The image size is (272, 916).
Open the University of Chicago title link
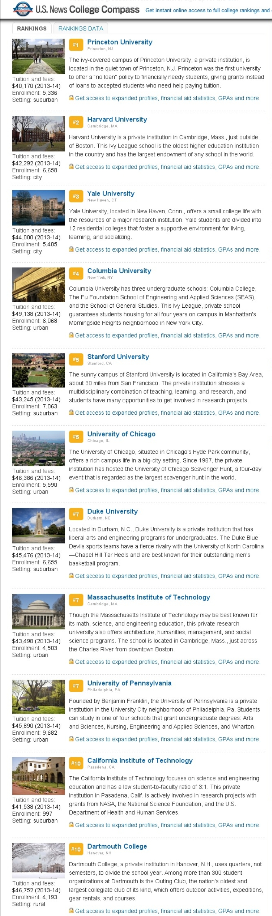coord(121,434)
